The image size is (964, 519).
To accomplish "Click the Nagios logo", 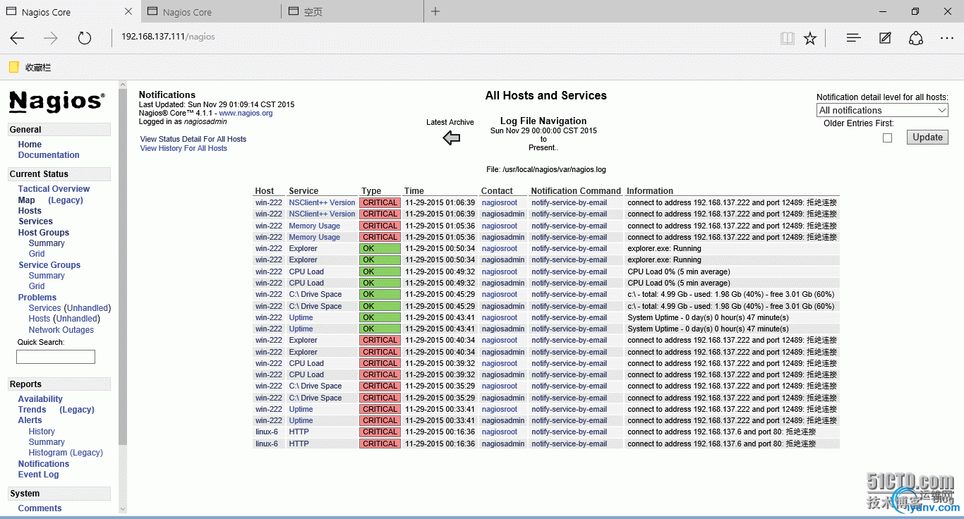I will (x=57, y=102).
